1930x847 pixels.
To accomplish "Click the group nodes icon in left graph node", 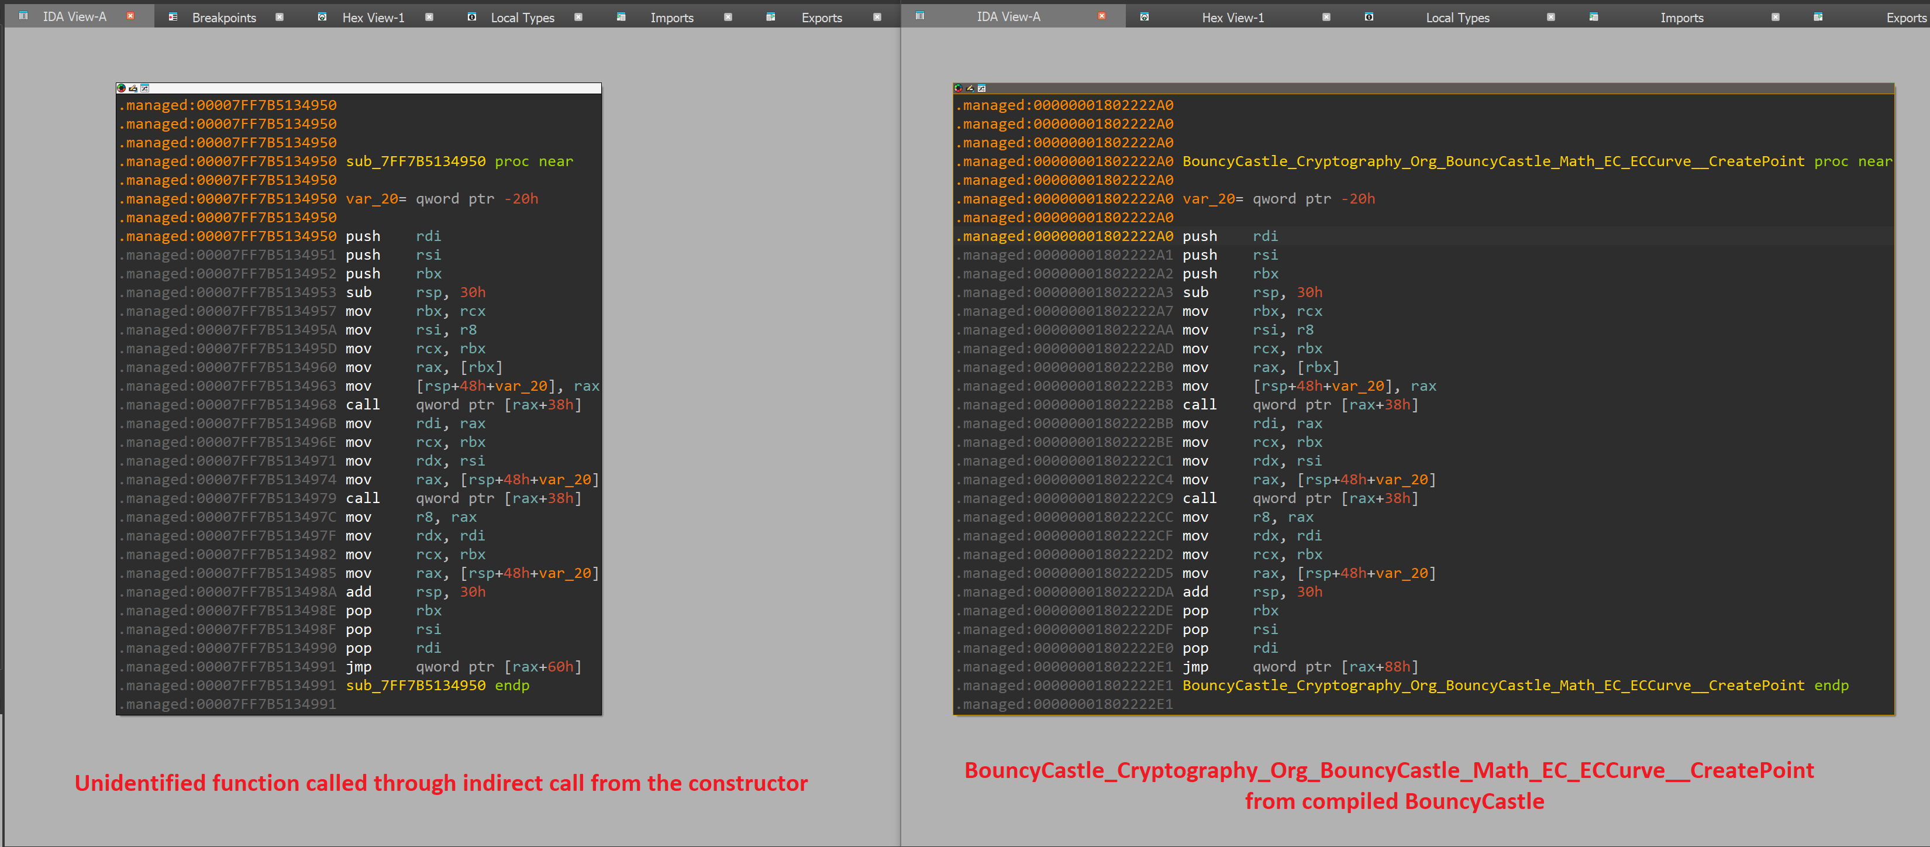I will tap(146, 88).
